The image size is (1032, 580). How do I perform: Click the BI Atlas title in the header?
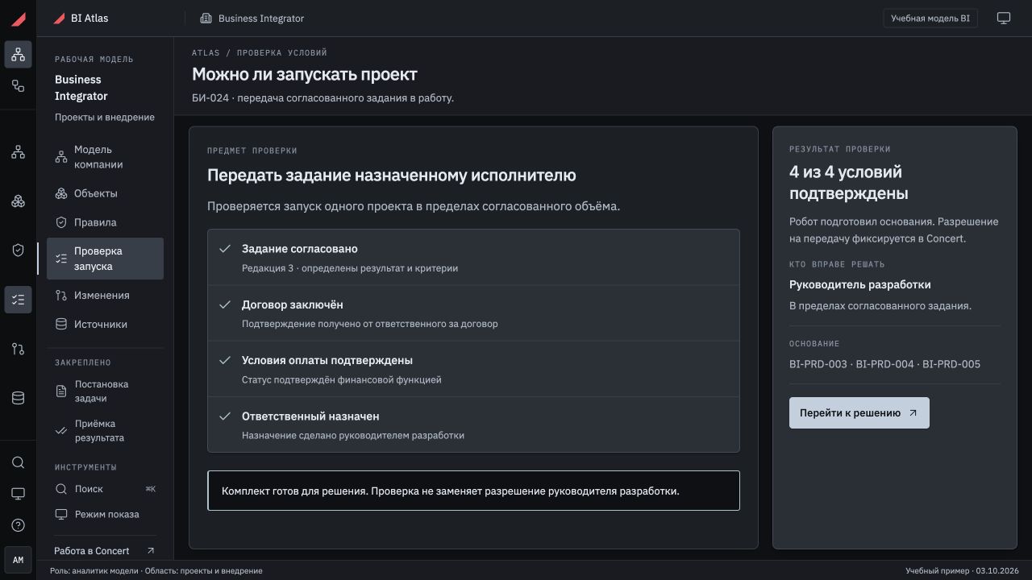[x=89, y=18]
